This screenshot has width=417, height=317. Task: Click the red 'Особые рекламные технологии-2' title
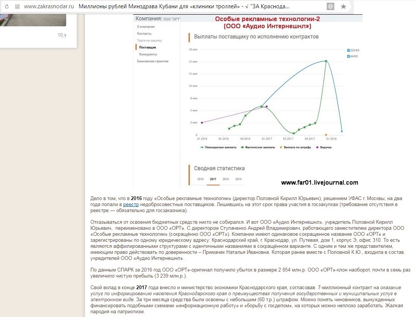(x=267, y=19)
